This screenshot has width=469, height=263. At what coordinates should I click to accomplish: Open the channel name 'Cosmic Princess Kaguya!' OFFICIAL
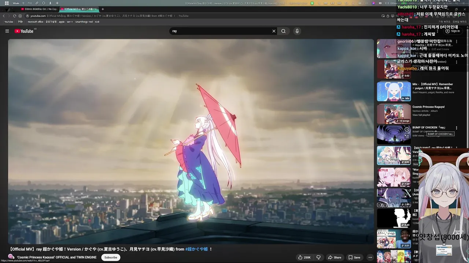tap(57, 258)
